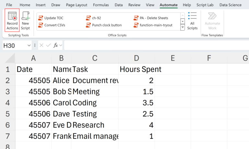Click the Insert Function fx icon

(56, 45)
